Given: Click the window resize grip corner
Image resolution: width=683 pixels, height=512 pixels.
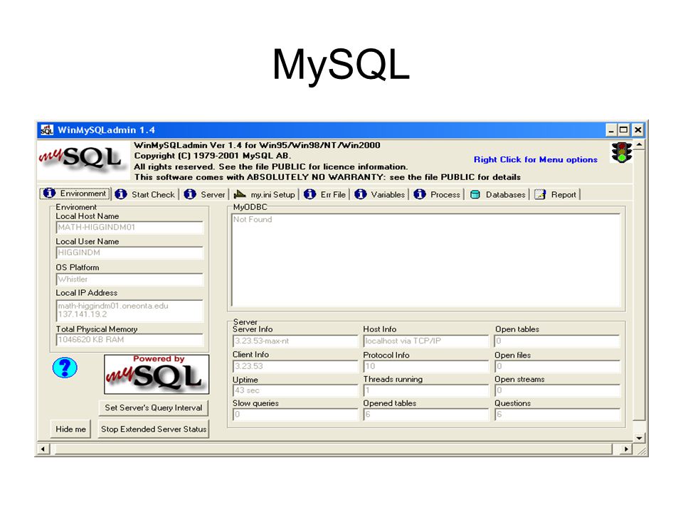Looking at the screenshot, I should pos(641,449).
